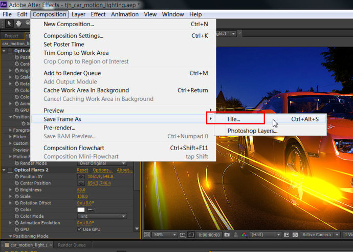Choose Photoshop Layers... in the submenu

coord(271,131)
